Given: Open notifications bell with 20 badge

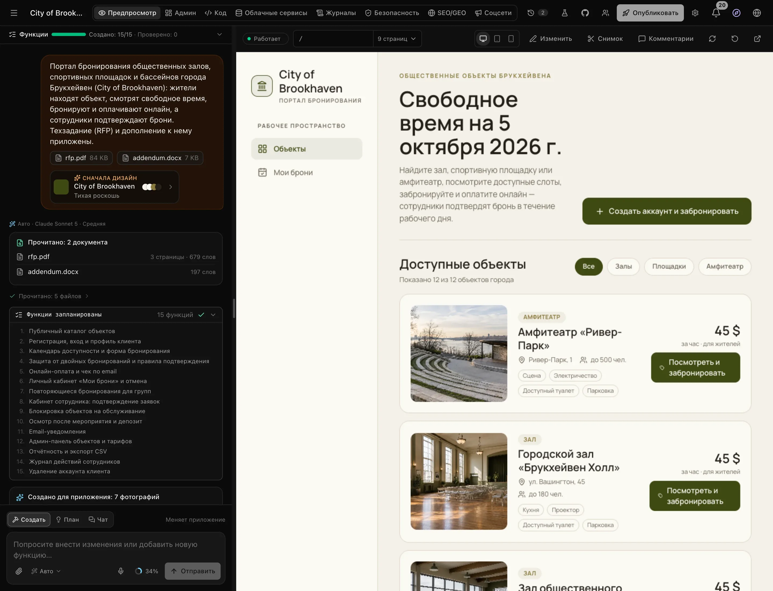Looking at the screenshot, I should coord(716,13).
